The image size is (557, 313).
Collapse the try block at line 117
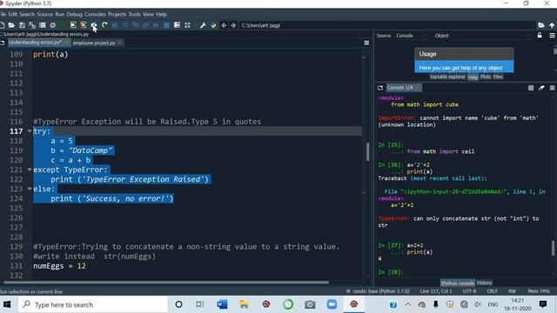click(30, 131)
